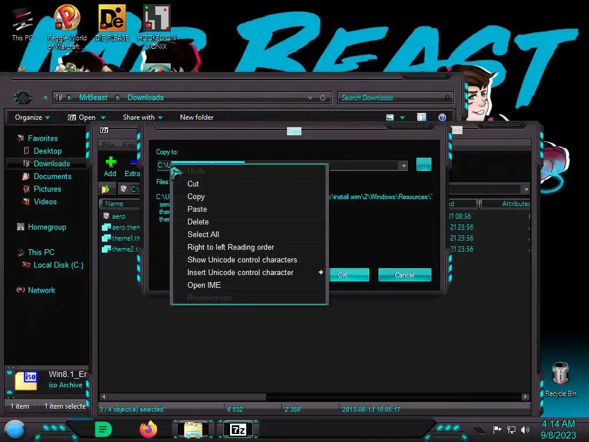This screenshot has width=589, height=442.
Task: Open Homegroup in navigation pane
Action: point(47,227)
